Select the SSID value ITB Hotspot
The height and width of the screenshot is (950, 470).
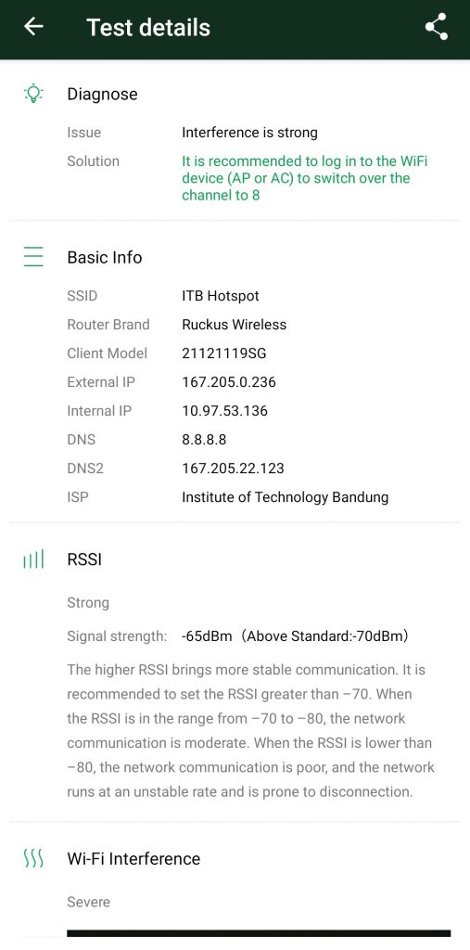pyautogui.click(x=221, y=296)
